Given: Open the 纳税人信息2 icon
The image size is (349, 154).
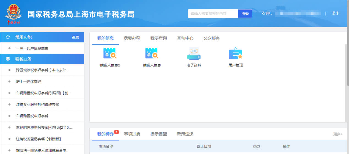Looking at the screenshot, I should (x=110, y=54).
